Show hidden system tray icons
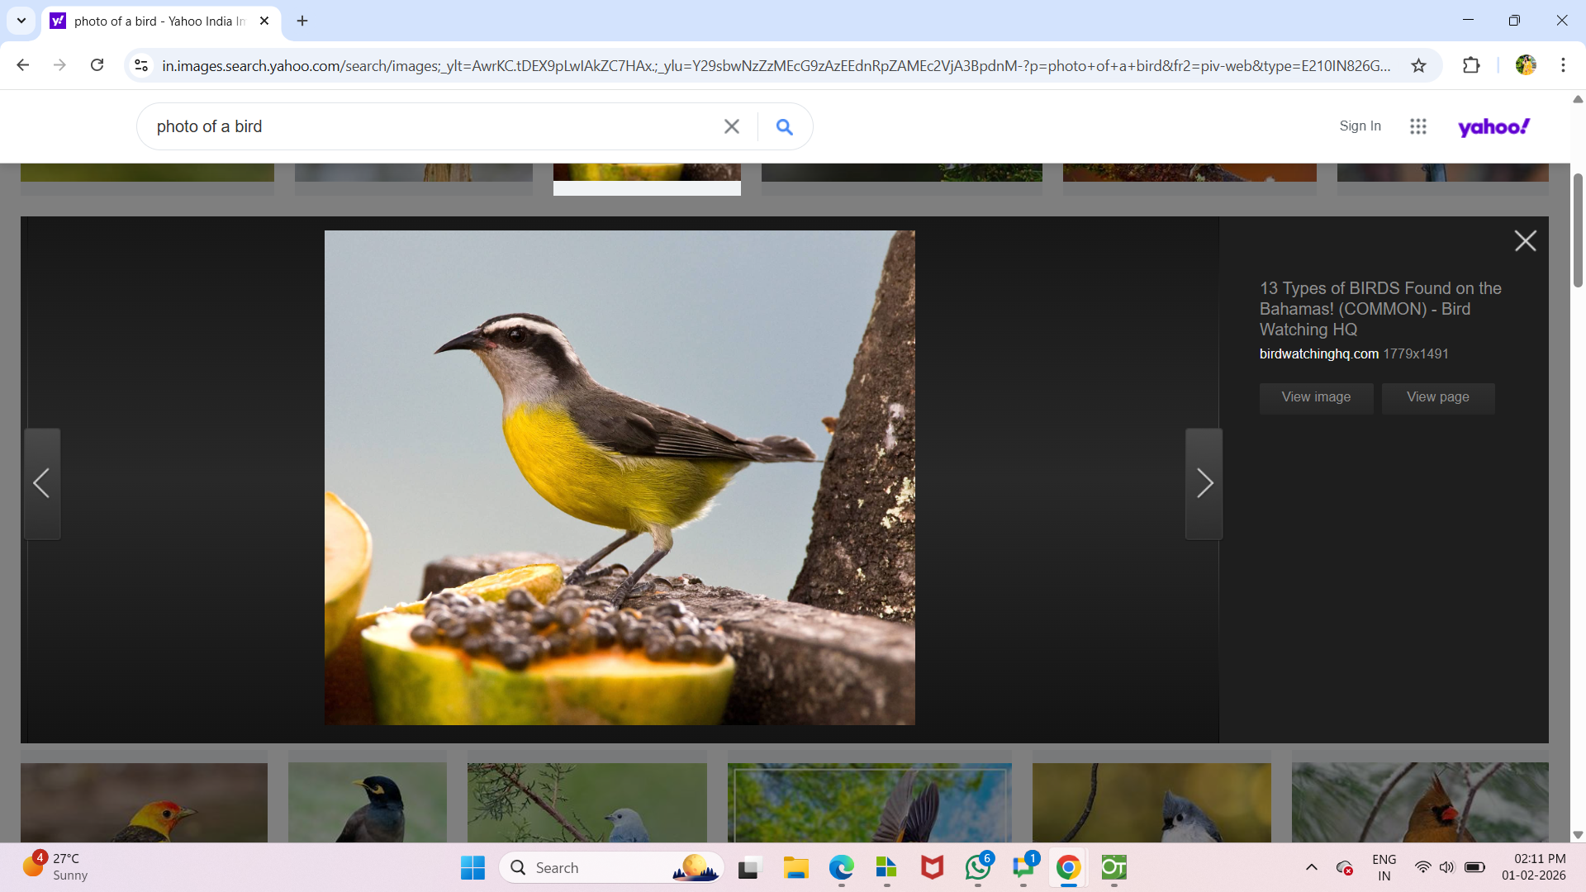This screenshot has height=892, width=1586. click(1311, 867)
